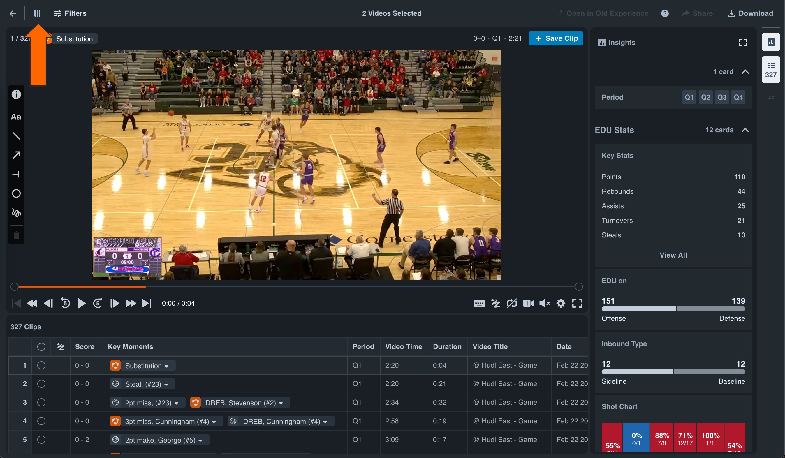785x458 pixels.
Task: Open the playback settings gear
Action: point(561,303)
